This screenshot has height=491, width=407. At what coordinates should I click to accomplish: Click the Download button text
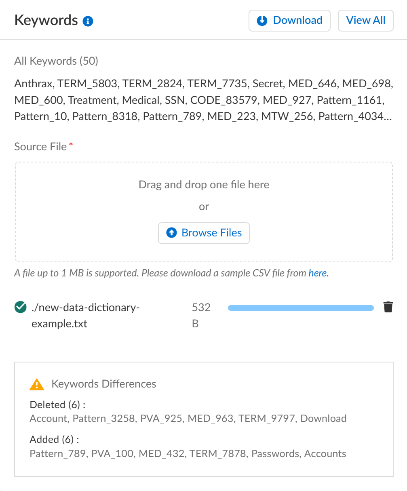click(297, 20)
